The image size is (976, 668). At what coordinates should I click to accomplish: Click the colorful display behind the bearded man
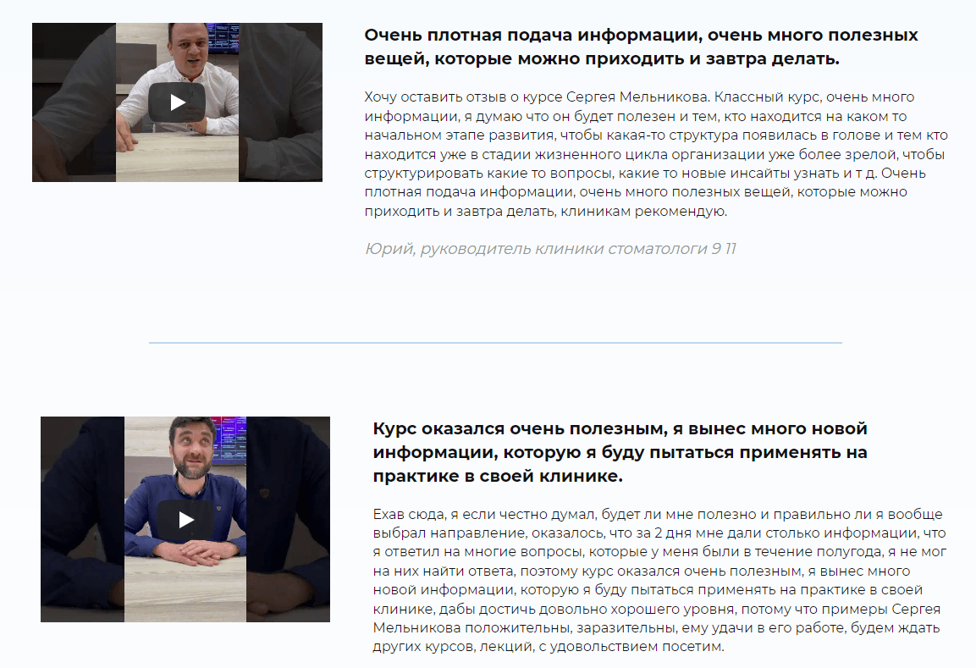(231, 440)
